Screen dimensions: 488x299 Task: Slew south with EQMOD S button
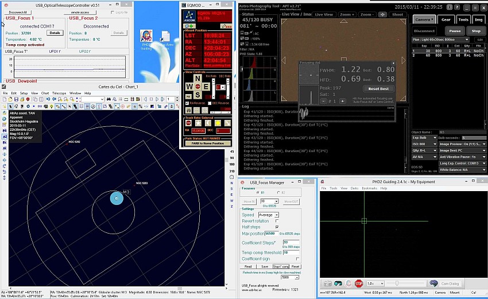(x=197, y=95)
